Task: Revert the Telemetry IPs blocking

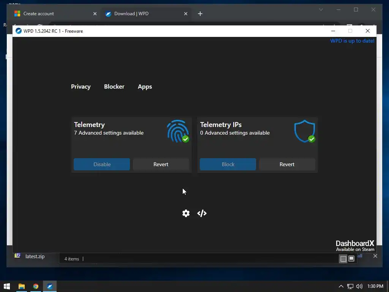Action: pyautogui.click(x=287, y=164)
